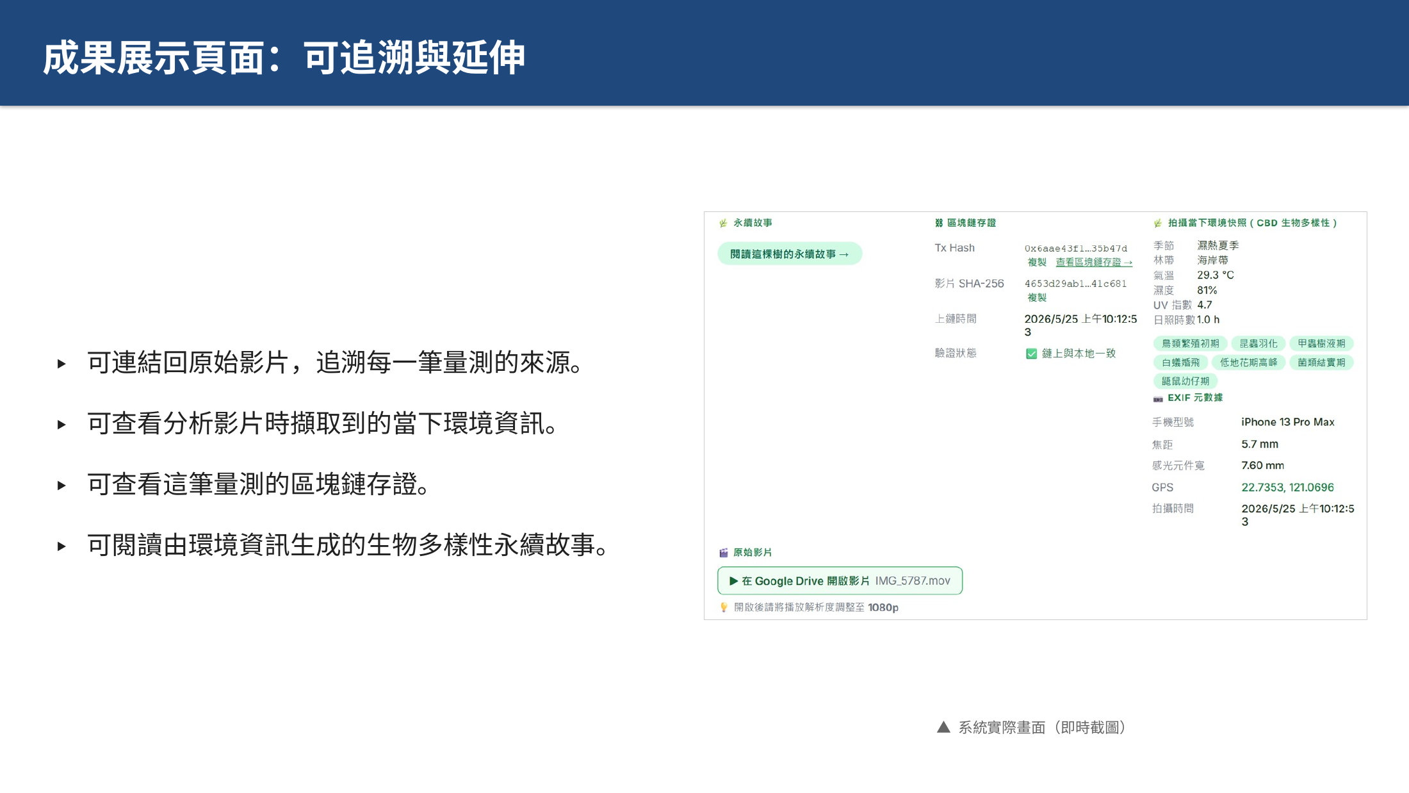Click the 上鏈時間 timestamp value
Image resolution: width=1409 pixels, height=793 pixels.
coord(1080,325)
